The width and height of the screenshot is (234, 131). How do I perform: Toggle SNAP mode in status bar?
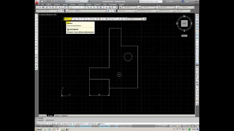click(66, 126)
